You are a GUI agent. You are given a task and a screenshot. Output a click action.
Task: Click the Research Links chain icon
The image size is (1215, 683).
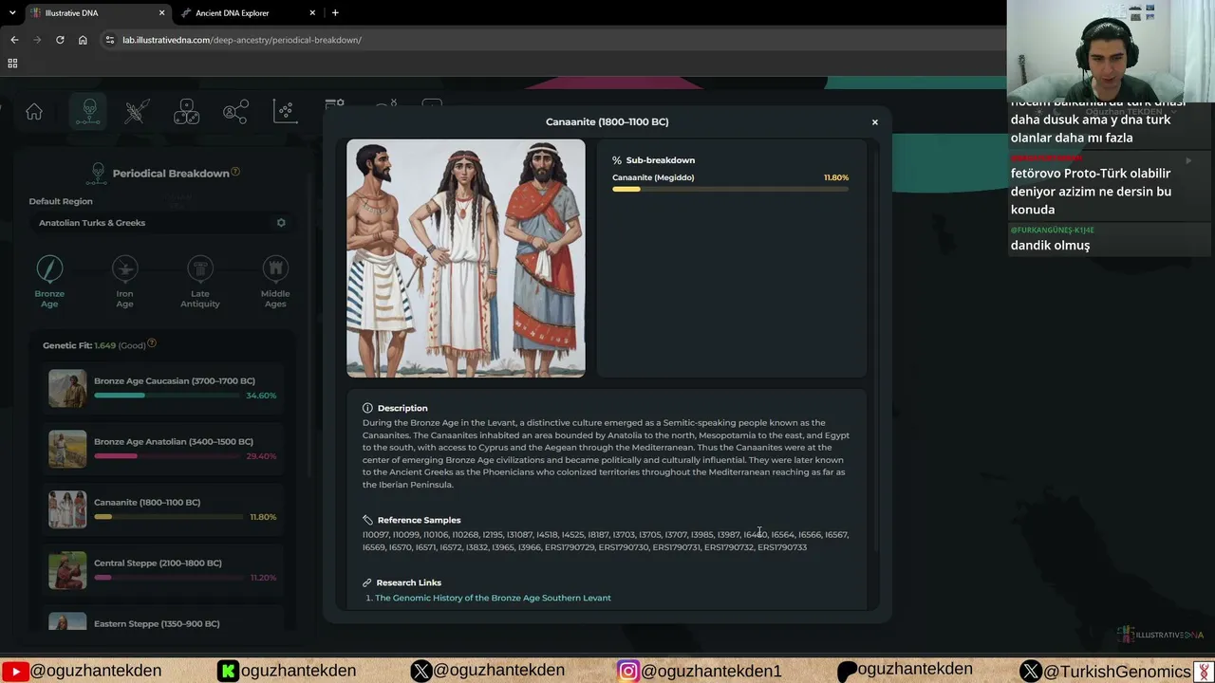366,582
